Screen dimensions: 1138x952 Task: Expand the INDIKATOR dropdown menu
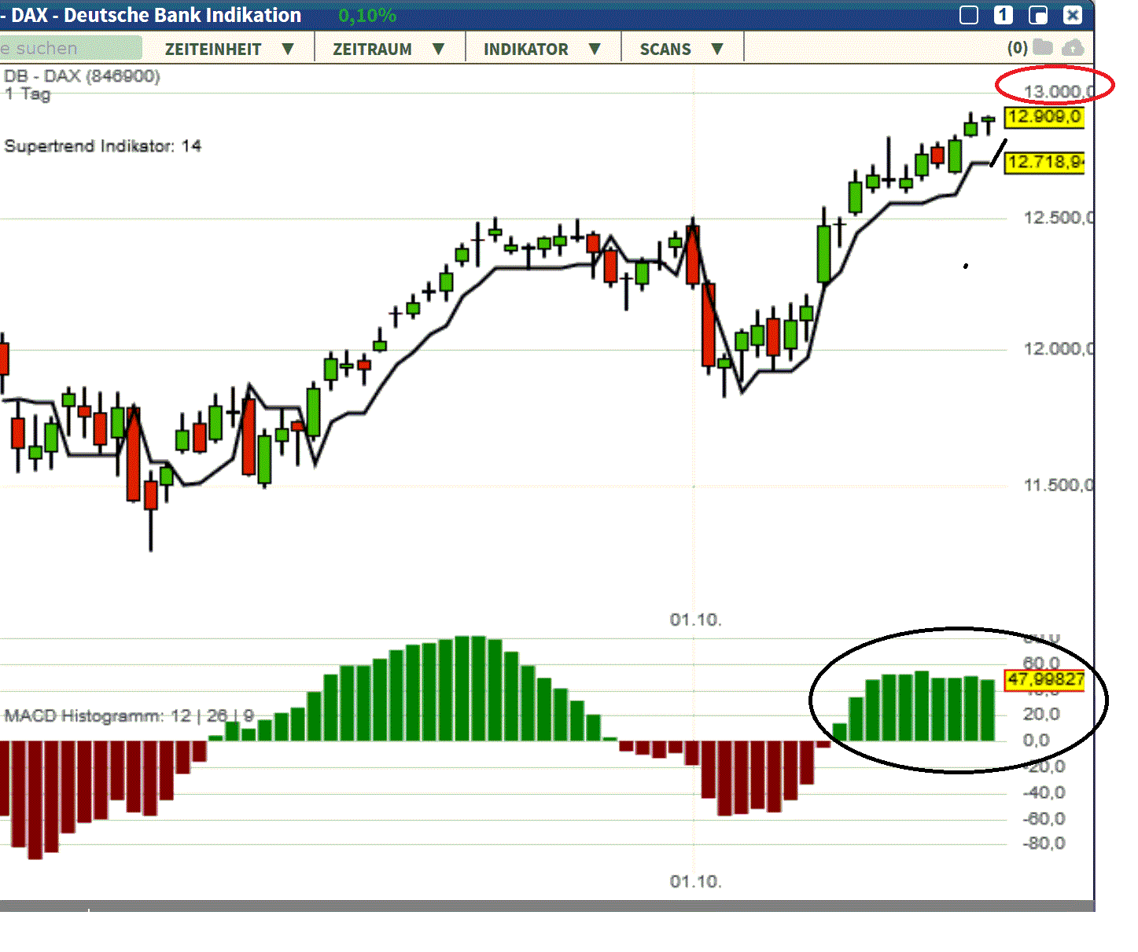pyautogui.click(x=542, y=49)
